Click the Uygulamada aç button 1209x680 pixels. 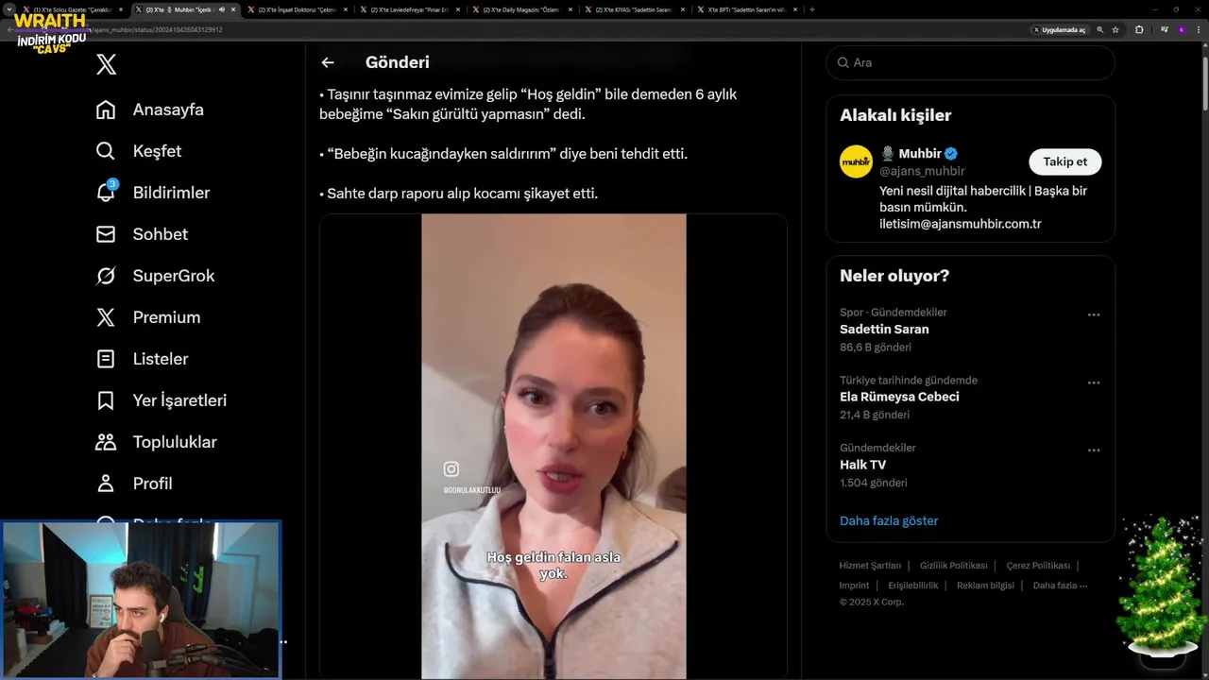(1060, 29)
